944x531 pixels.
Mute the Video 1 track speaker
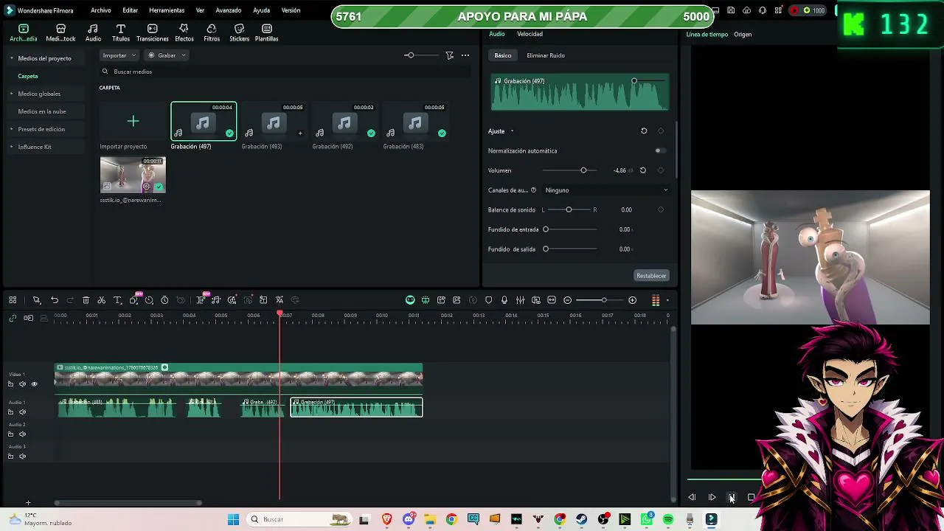22,384
